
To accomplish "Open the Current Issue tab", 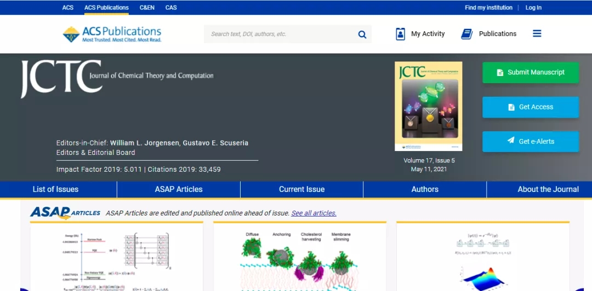I will 301,189.
